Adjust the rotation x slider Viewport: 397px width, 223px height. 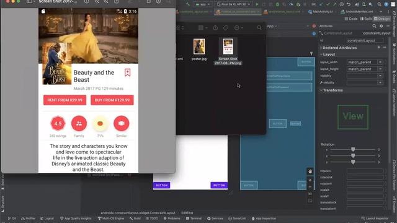[x=353, y=149]
